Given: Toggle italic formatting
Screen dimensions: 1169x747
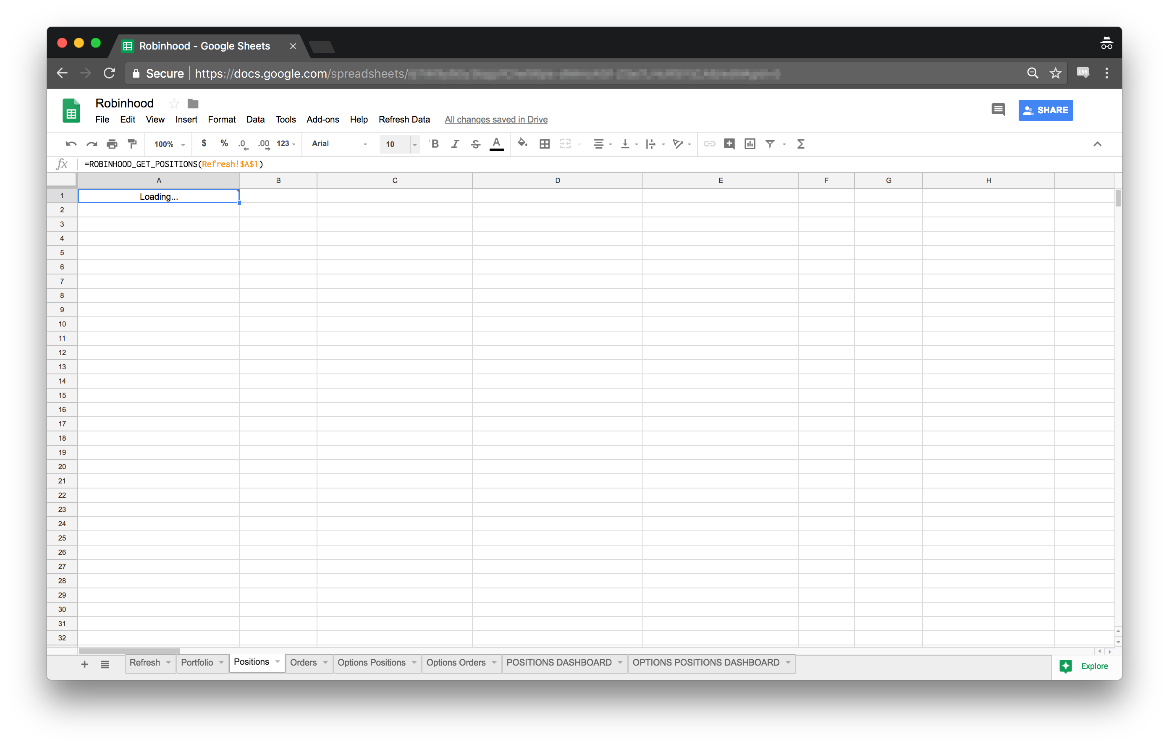Looking at the screenshot, I should click(455, 144).
